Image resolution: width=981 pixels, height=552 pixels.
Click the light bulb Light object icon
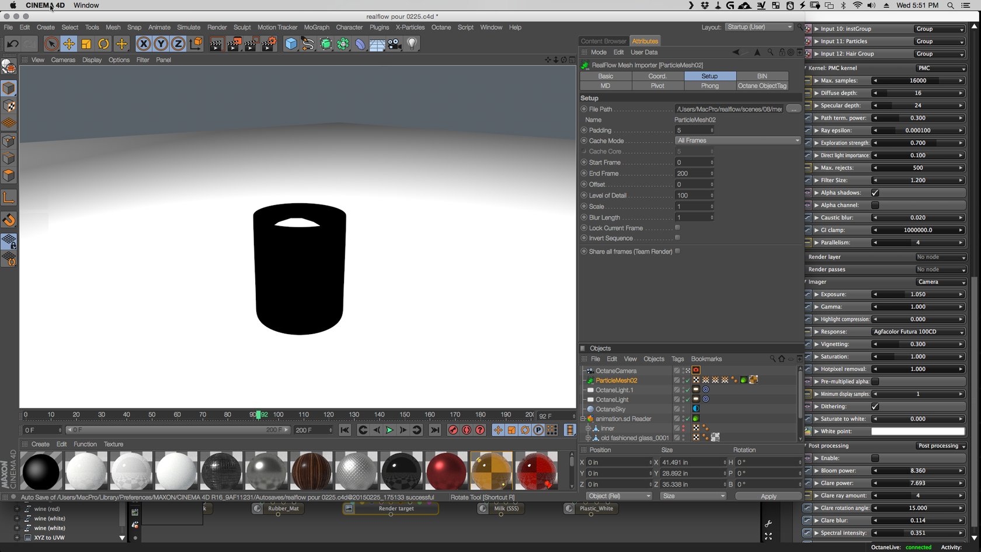412,44
